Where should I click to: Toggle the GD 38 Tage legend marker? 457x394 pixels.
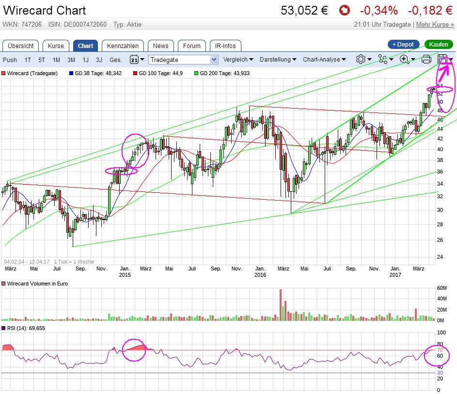point(72,73)
